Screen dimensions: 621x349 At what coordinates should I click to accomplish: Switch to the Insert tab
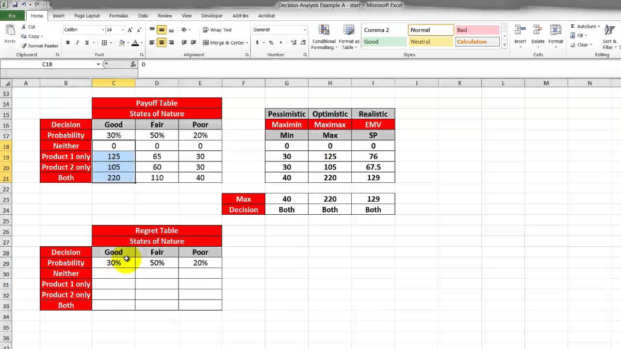[x=59, y=16]
